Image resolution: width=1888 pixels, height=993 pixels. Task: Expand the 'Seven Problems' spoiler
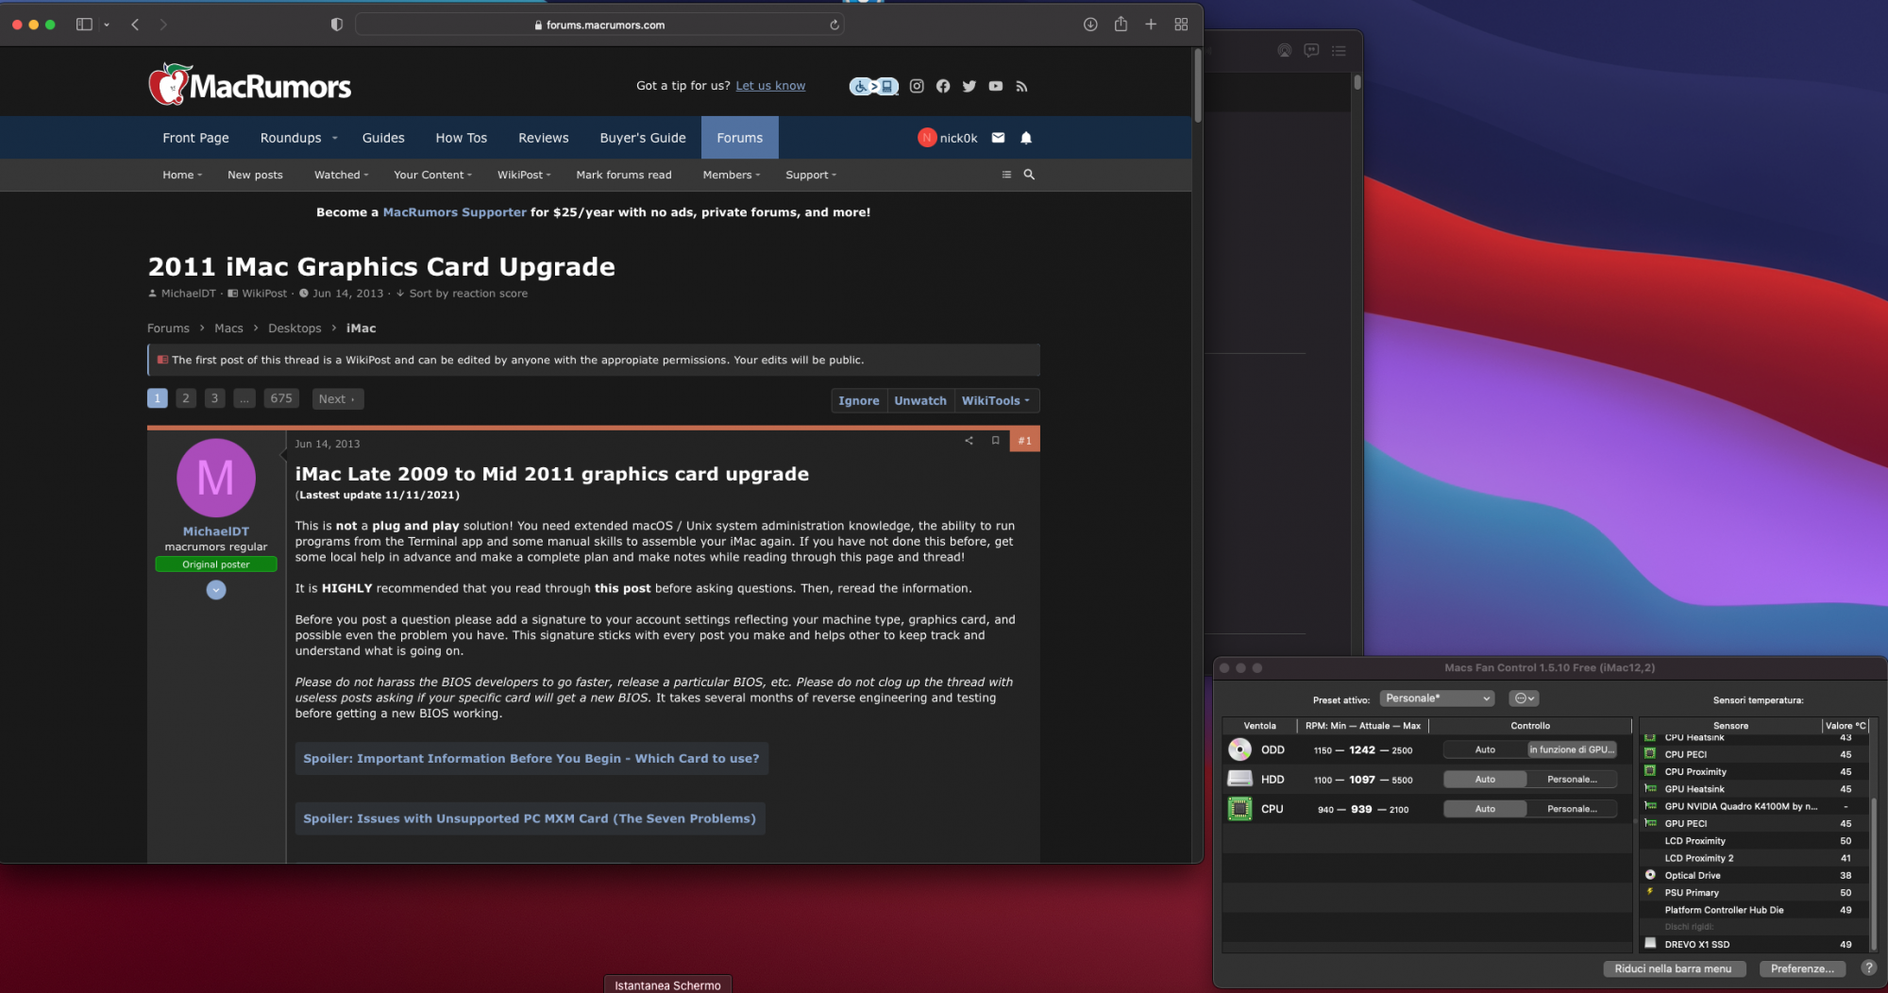pos(530,819)
